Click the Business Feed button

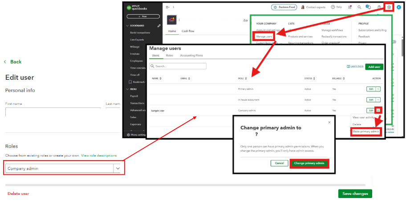coord(284,7)
